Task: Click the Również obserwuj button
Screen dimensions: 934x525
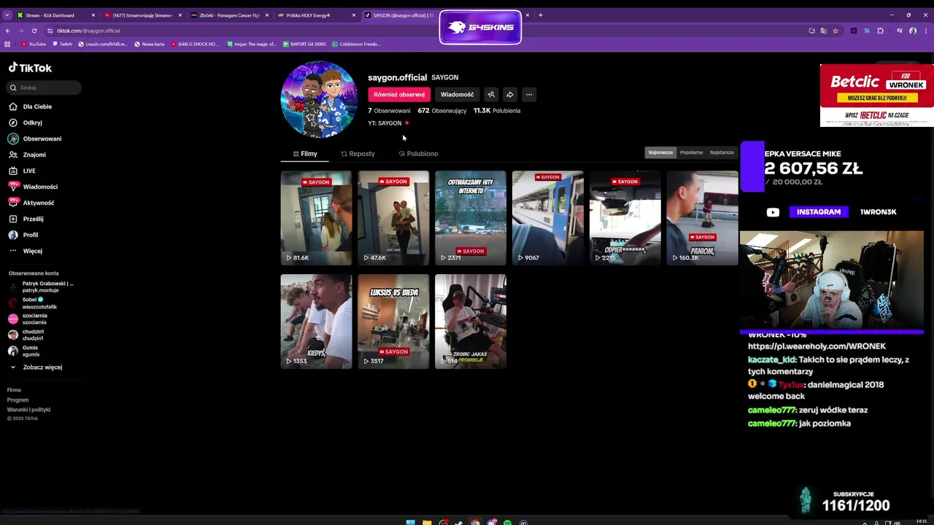Action: point(399,94)
